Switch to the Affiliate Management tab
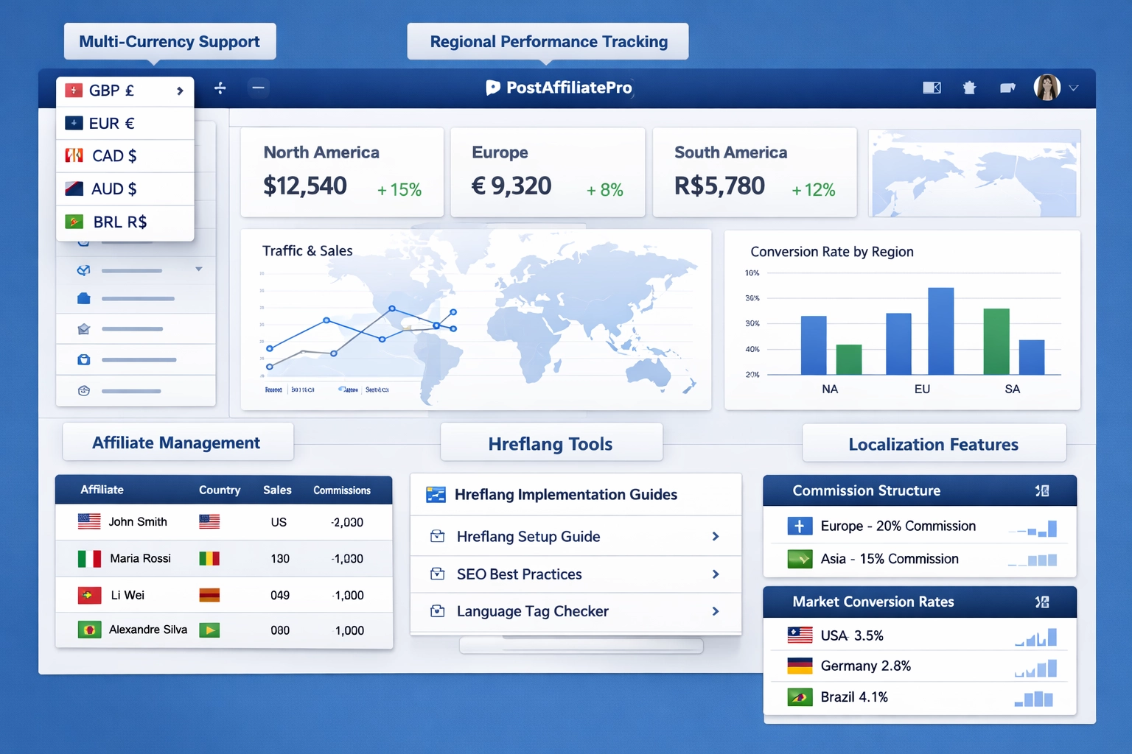 pyautogui.click(x=177, y=442)
